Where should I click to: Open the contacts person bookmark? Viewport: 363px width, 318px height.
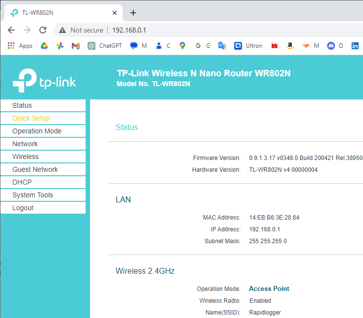(x=163, y=46)
